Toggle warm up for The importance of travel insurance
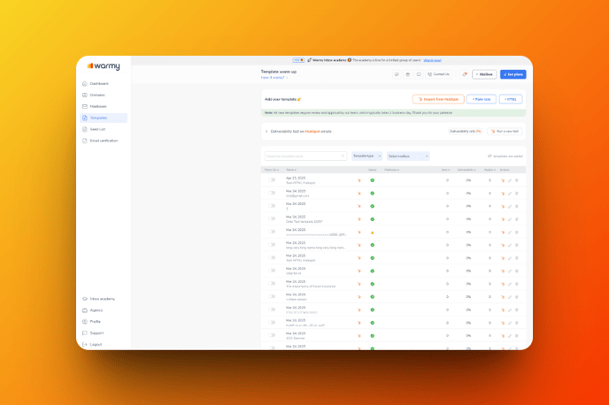This screenshot has width=609, height=405. [272, 284]
